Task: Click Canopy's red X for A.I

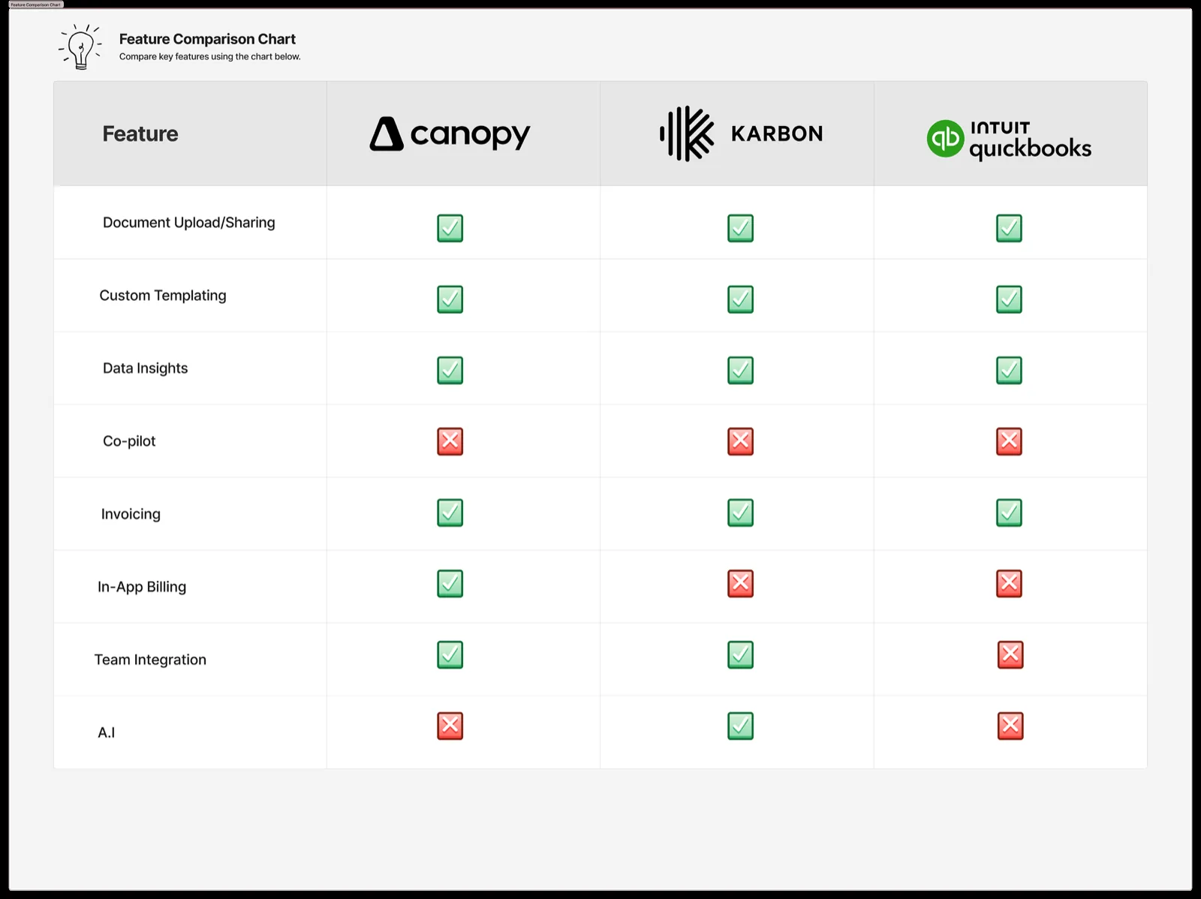Action: pos(450,726)
